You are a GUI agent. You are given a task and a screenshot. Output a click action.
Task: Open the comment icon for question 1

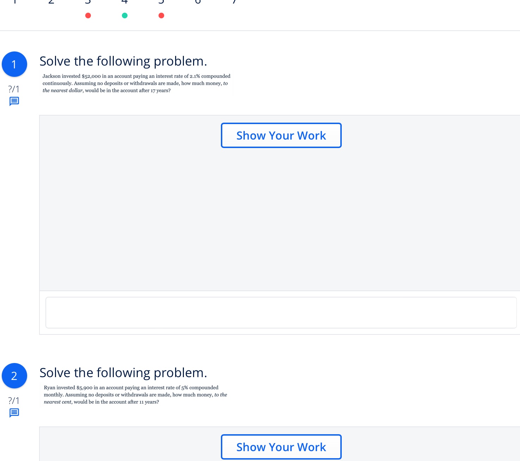(x=14, y=102)
